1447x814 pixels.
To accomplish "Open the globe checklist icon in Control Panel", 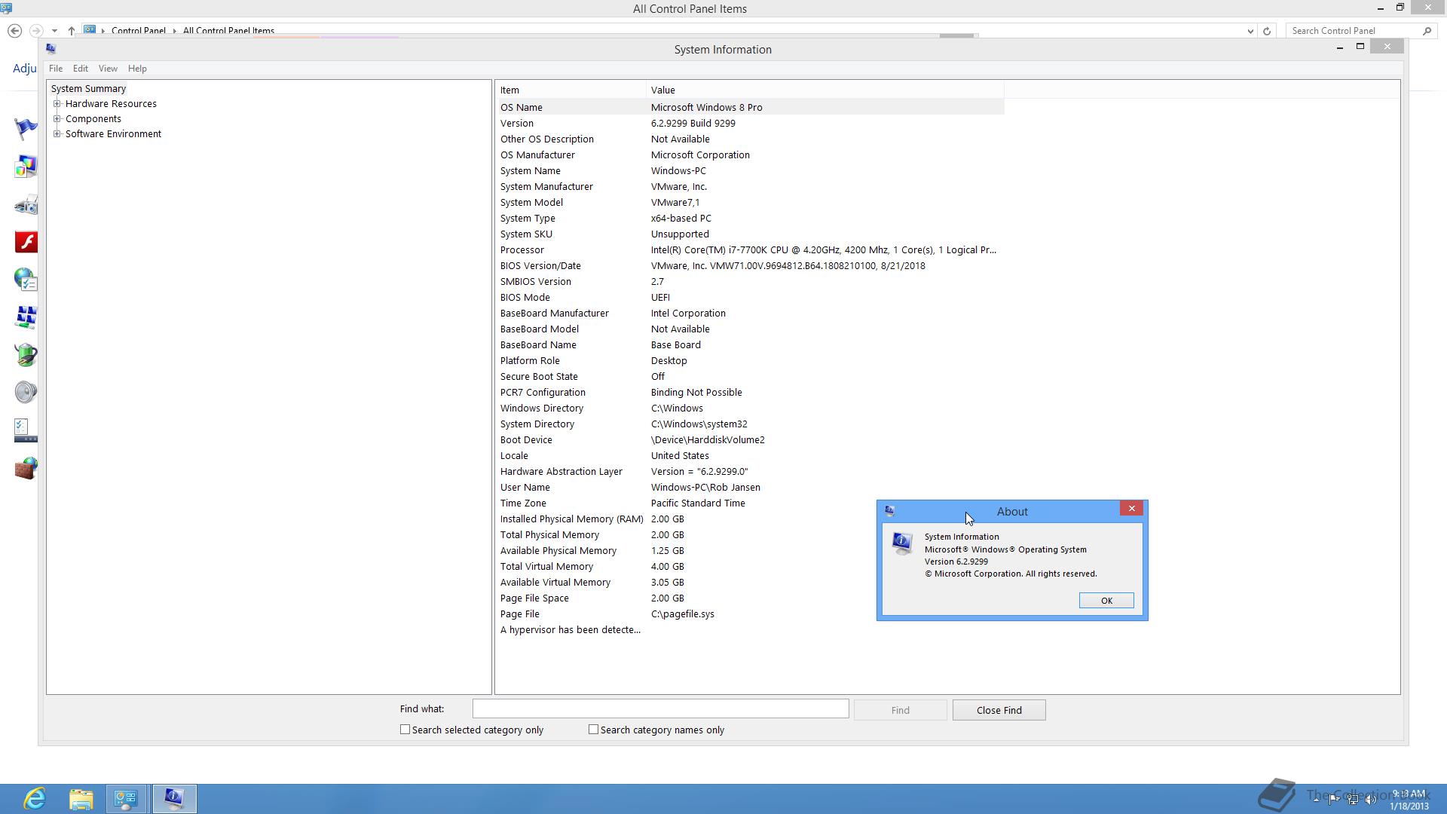I will coord(26,280).
